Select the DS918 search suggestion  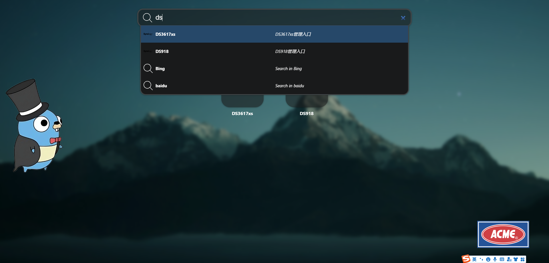pos(274,51)
